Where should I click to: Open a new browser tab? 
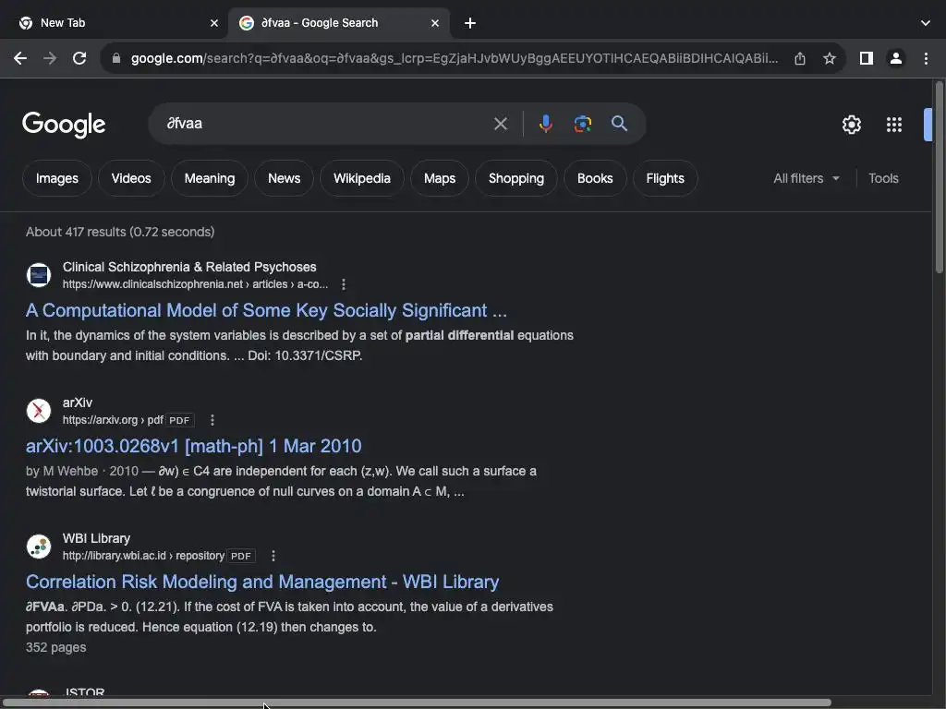pyautogui.click(x=470, y=23)
